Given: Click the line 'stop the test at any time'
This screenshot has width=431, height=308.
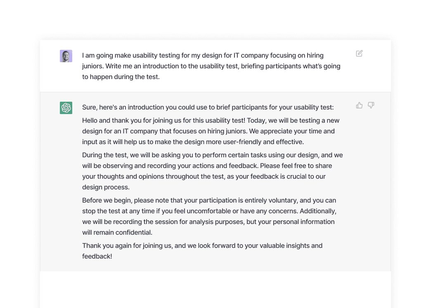Looking at the screenshot, I should 209,211.
